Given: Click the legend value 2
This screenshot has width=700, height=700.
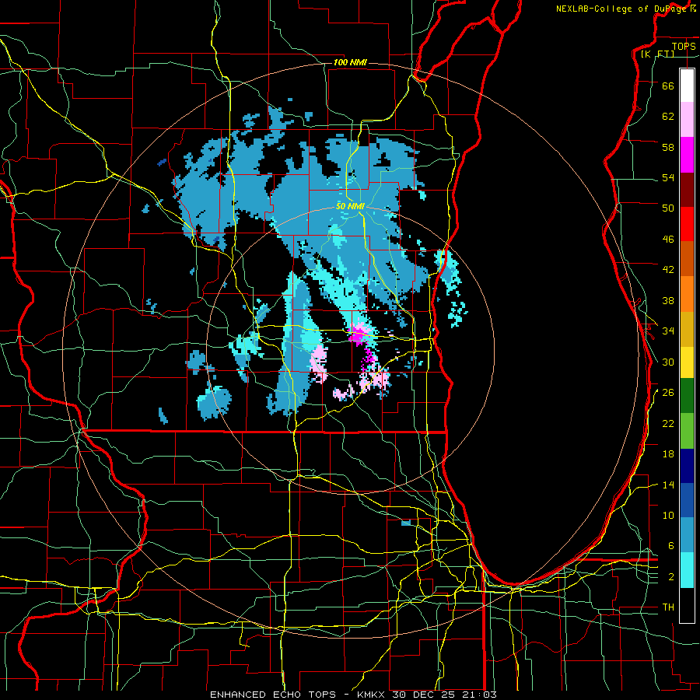Looking at the screenshot, I should coord(670,577).
